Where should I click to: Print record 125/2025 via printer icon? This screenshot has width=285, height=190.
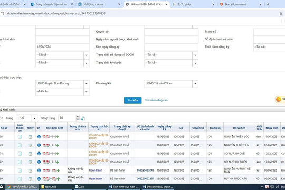tap(39, 145)
